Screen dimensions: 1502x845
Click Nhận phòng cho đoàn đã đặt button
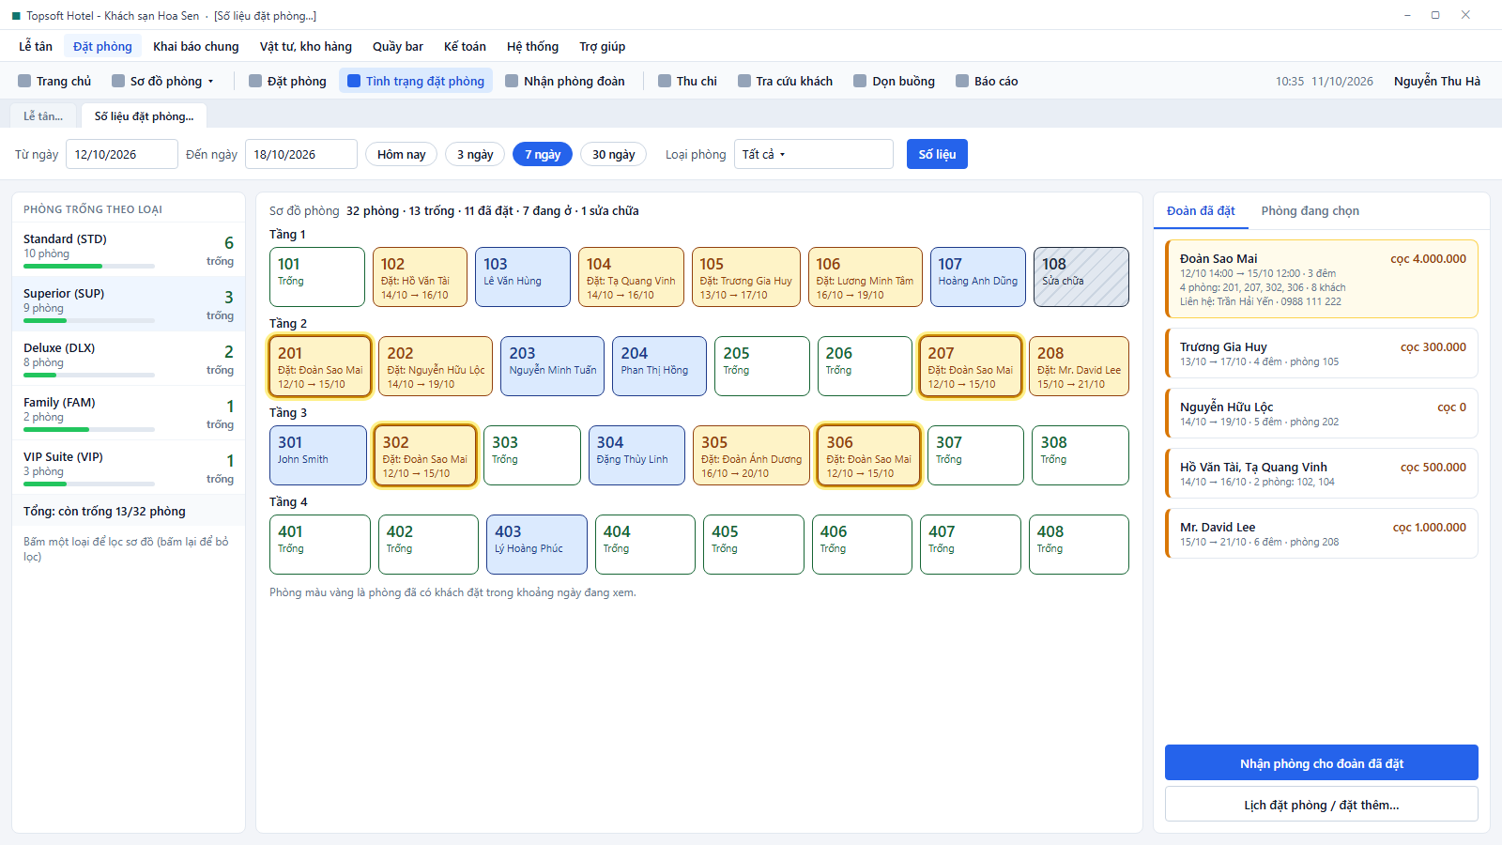tap(1321, 763)
